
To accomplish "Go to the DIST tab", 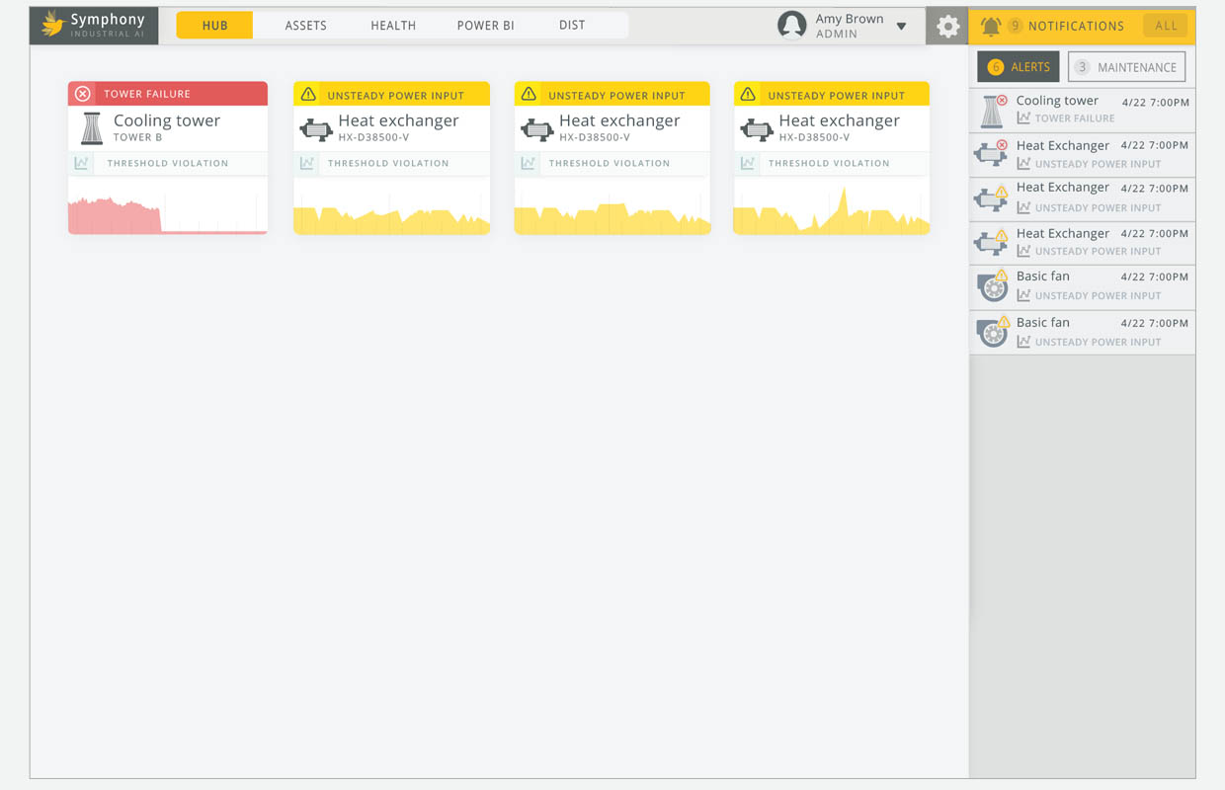I will [x=572, y=26].
